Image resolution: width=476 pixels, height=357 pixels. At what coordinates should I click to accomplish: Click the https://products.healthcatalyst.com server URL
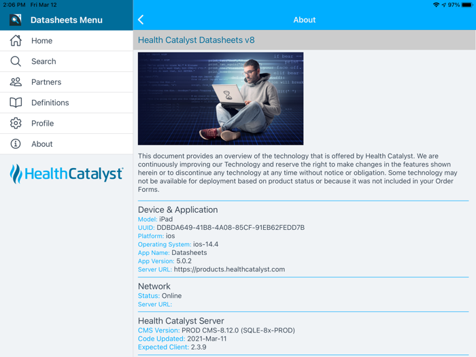pyautogui.click(x=230, y=269)
